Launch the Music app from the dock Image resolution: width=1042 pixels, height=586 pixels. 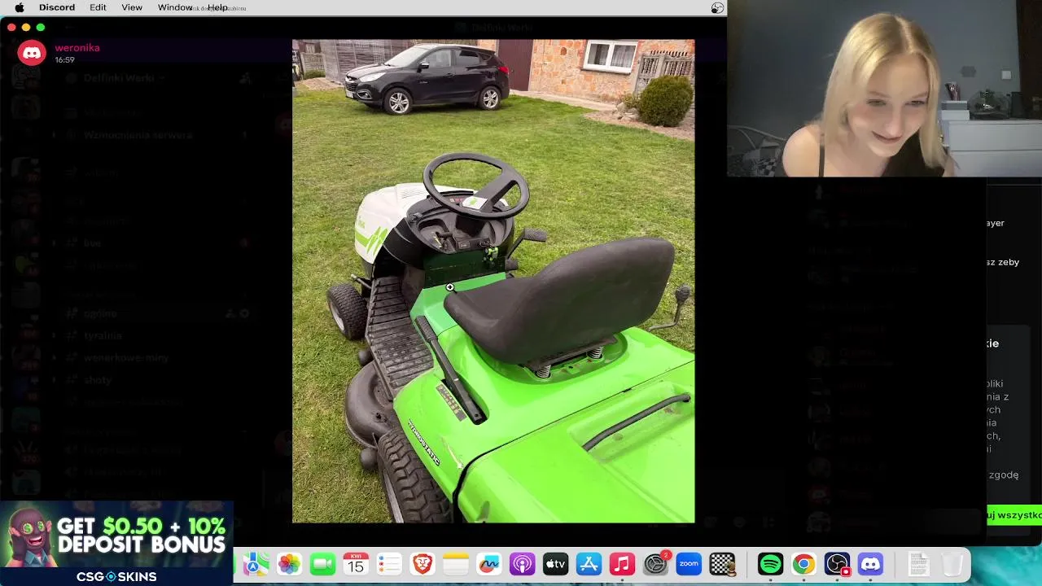(622, 564)
